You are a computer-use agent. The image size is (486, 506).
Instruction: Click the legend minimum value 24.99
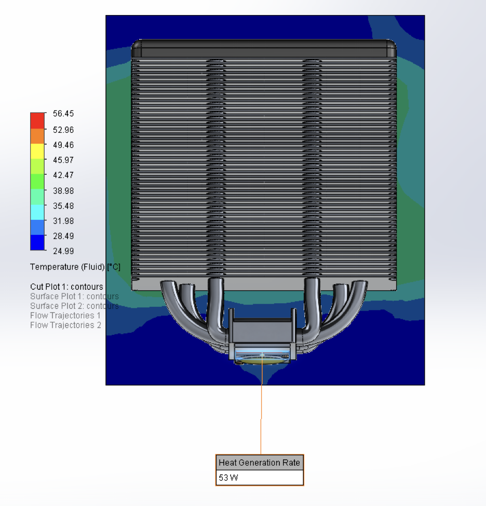coord(63,251)
